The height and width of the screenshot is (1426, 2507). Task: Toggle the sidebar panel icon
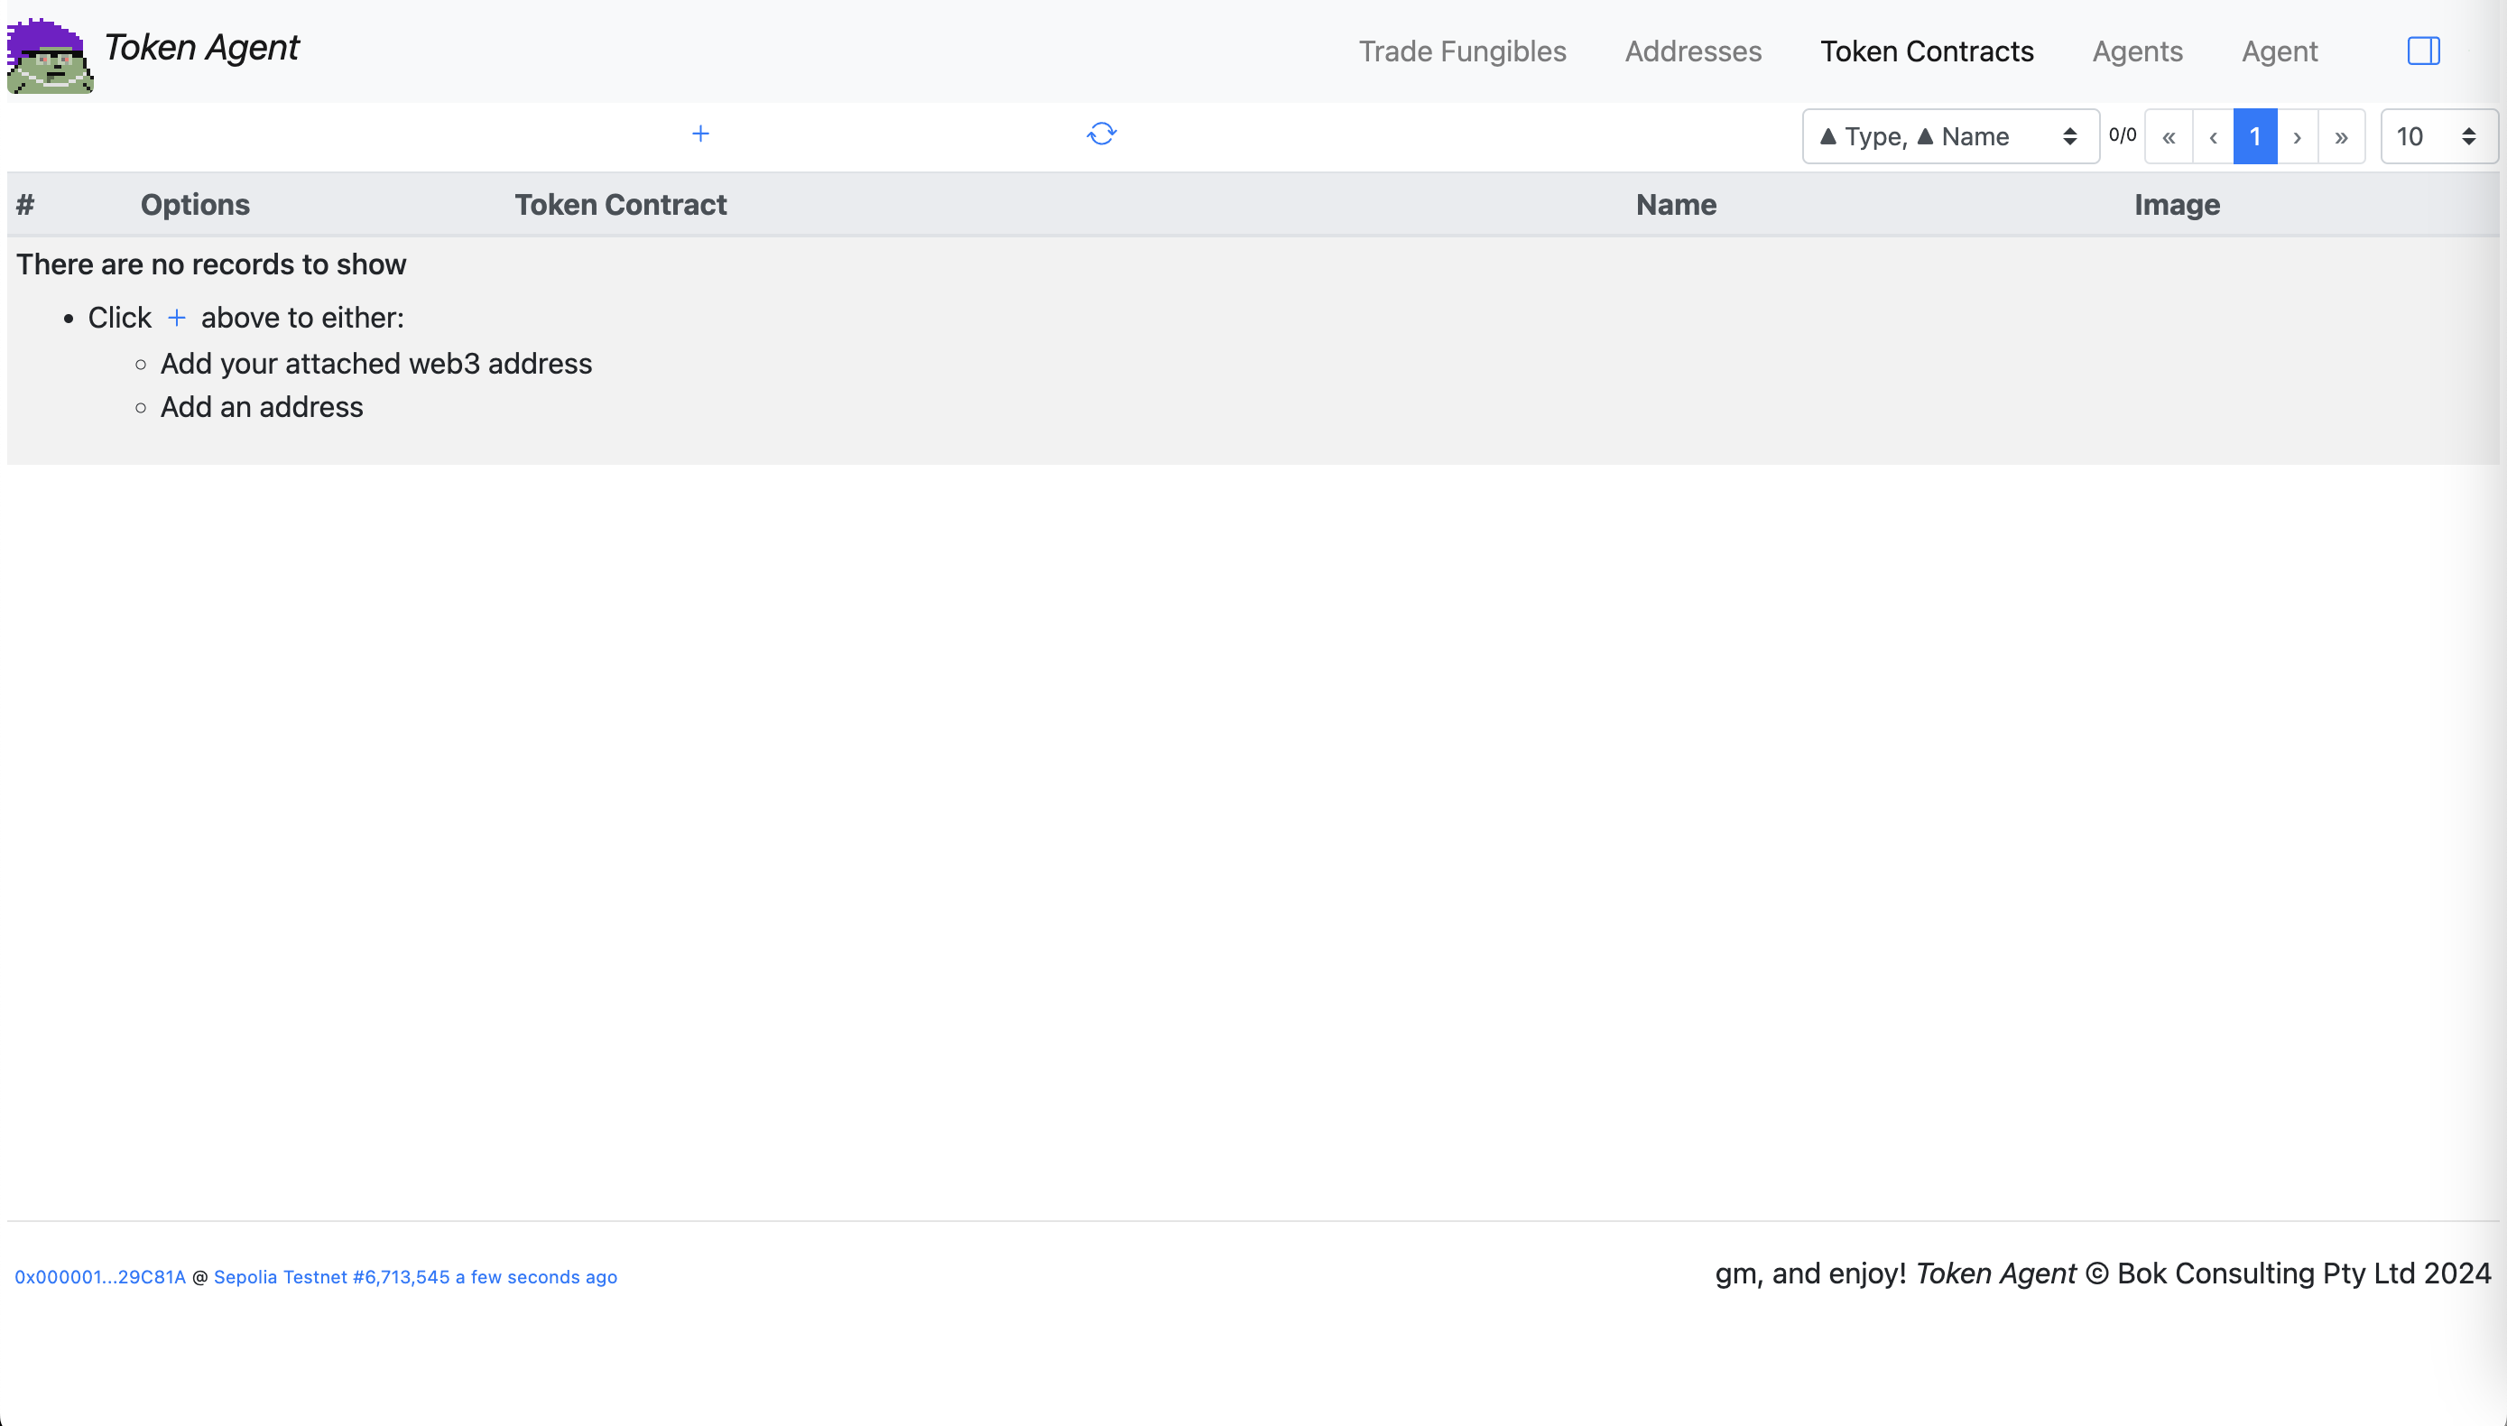[x=2424, y=51]
